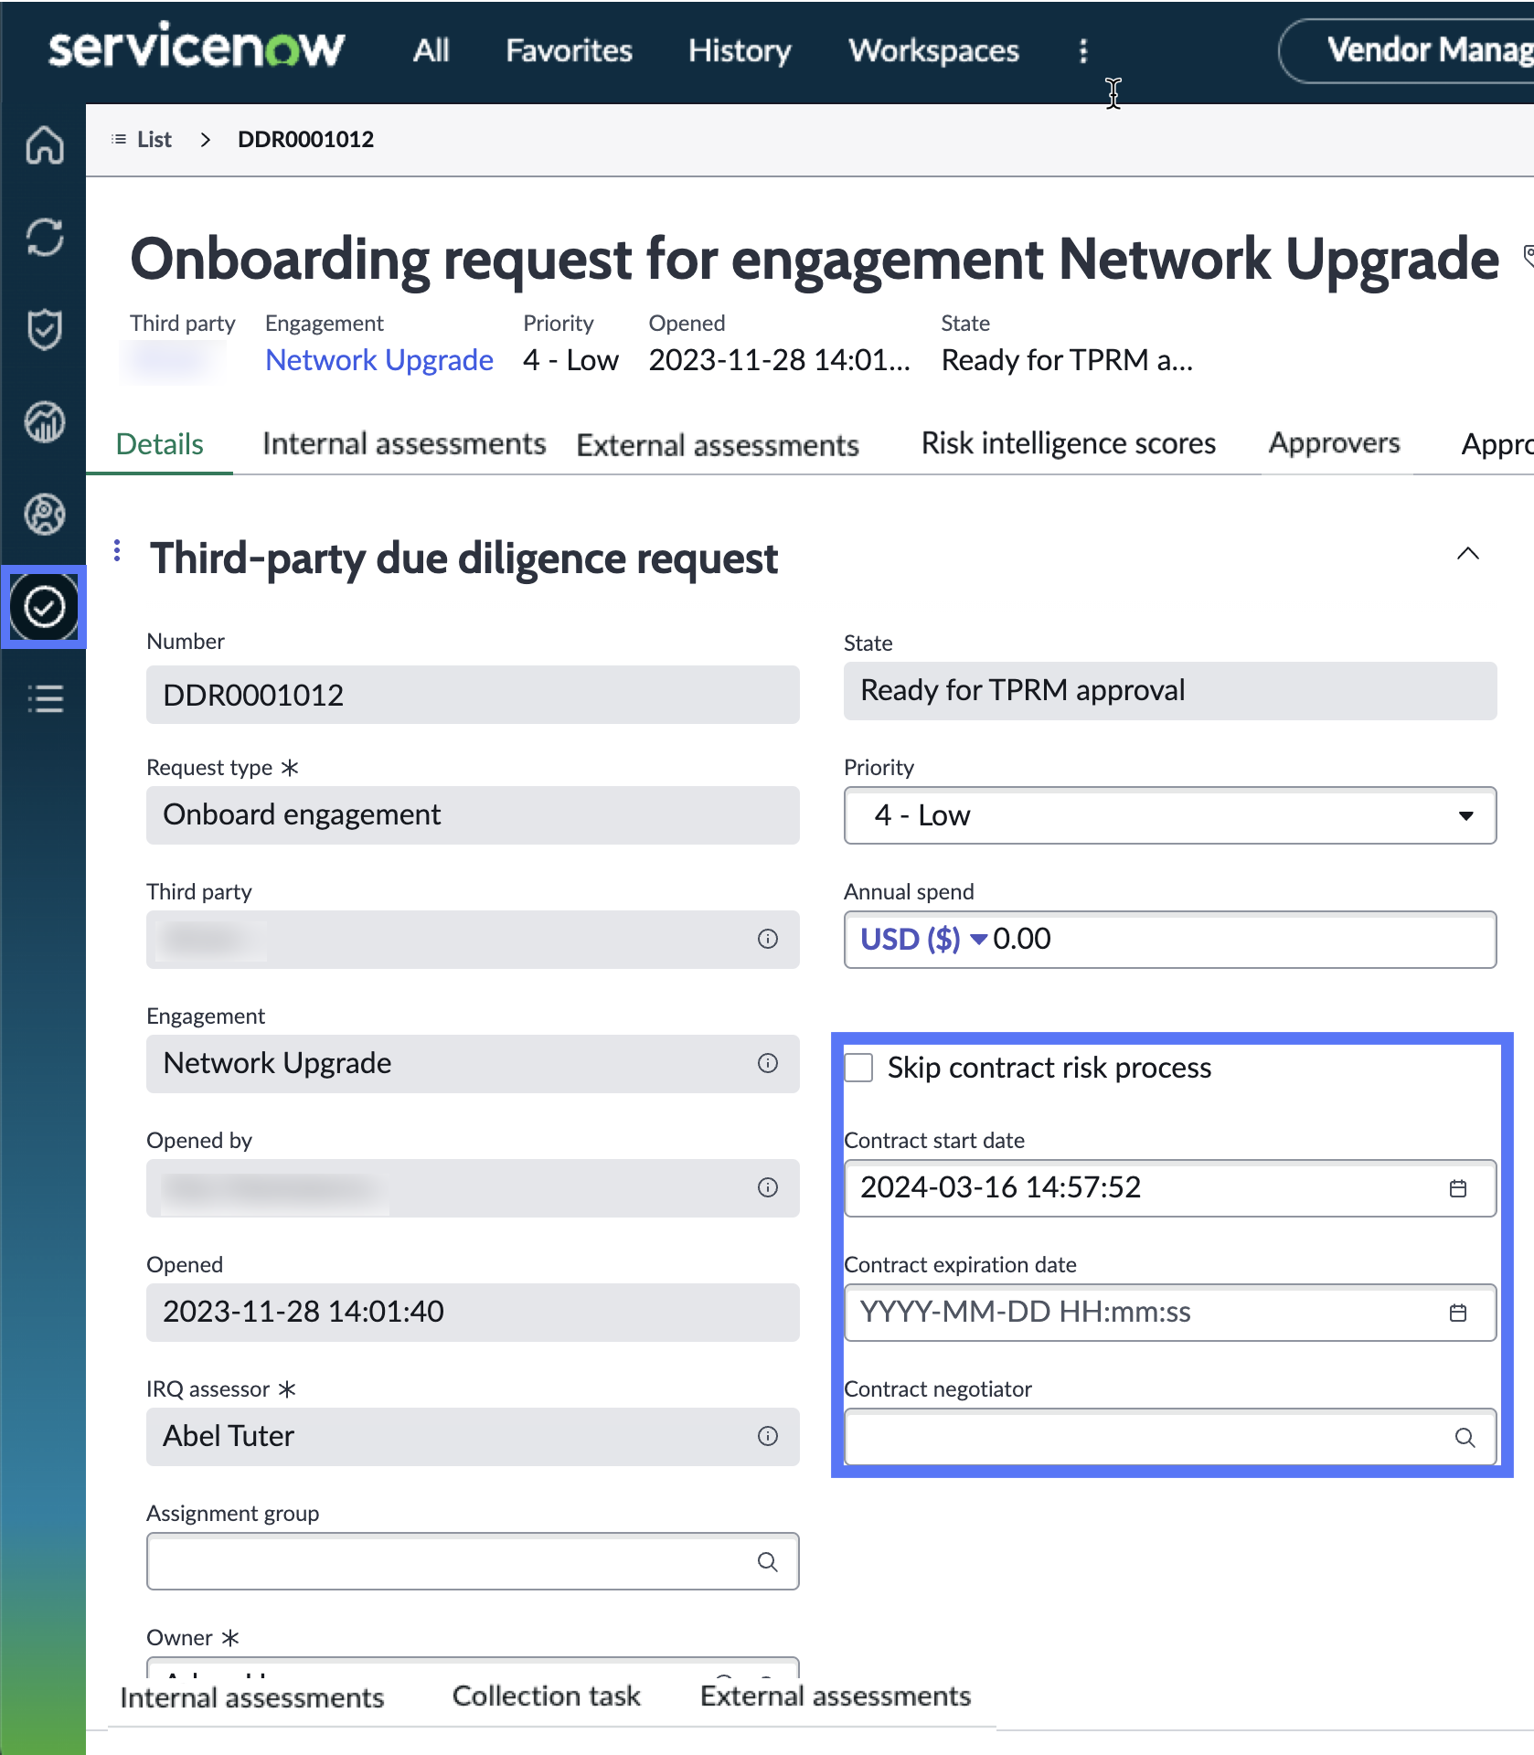Switch to top Internal assessments tab
This screenshot has height=1755, width=1534.
click(x=404, y=444)
